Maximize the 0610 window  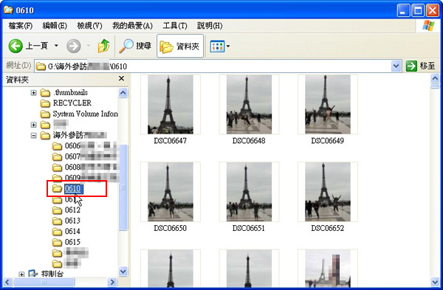(x=418, y=11)
